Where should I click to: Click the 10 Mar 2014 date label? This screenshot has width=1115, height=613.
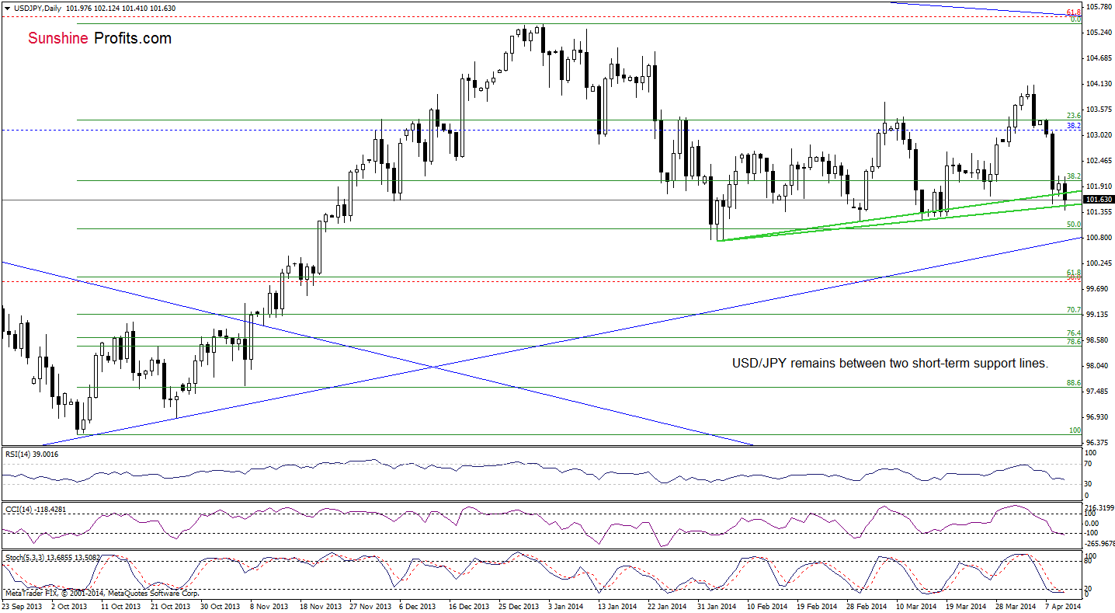[917, 606]
